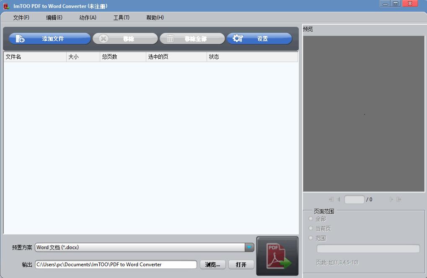This screenshot has width=427, height=278.
Task: Open the 文件(F) menu
Action: (x=21, y=18)
